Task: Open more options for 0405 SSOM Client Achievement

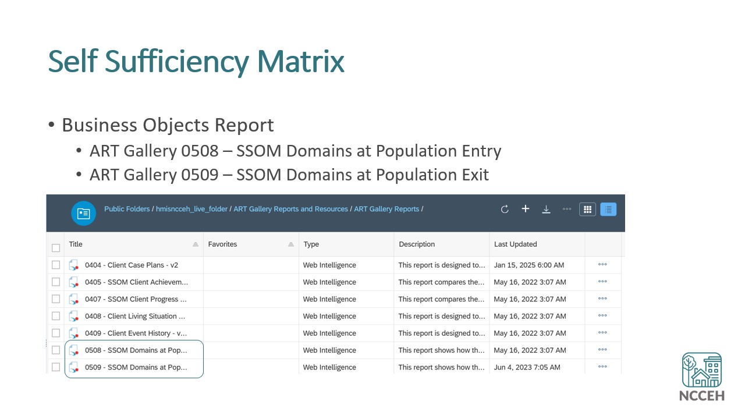Action: pos(602,282)
